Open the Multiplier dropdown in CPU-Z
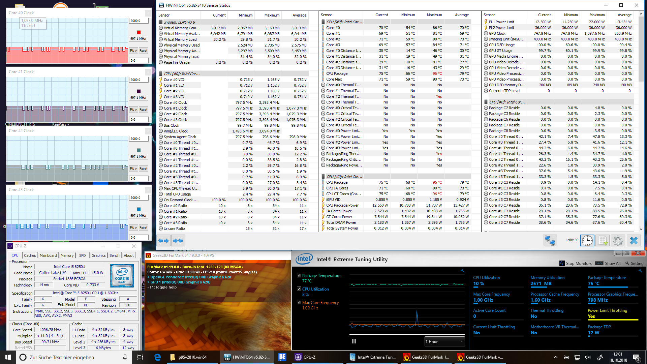Screen dimensions: 647x364 [x=50, y=336]
